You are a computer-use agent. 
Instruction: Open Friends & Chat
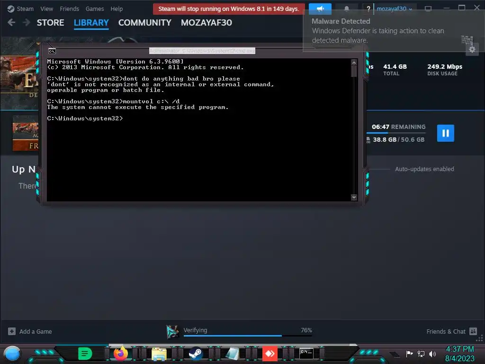(x=451, y=331)
